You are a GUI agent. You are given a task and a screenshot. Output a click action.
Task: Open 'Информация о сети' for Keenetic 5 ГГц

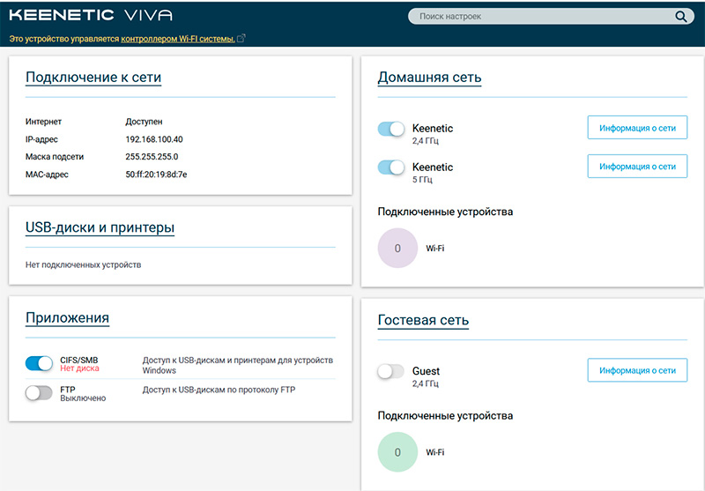(637, 167)
